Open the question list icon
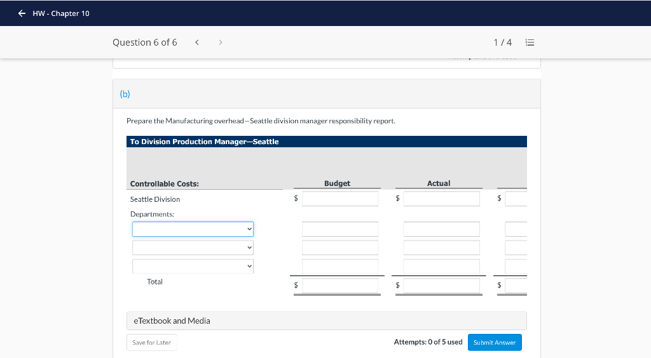This screenshot has width=651, height=358. coord(530,43)
